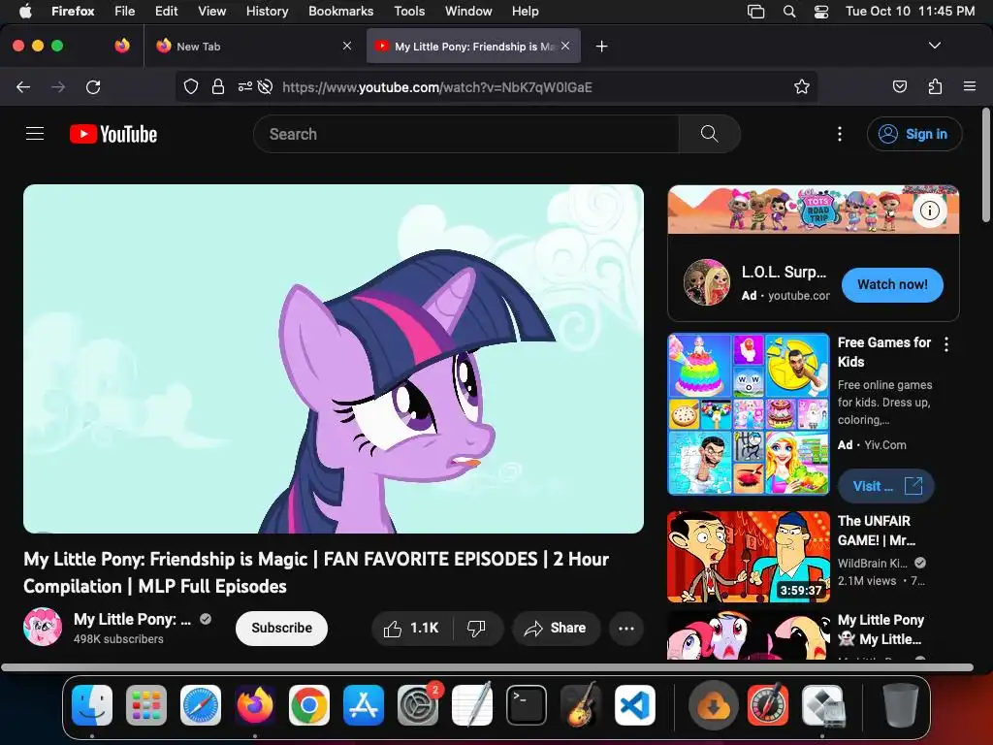Open Launchpad from the Dock
Viewport: 993px width, 745px height.
tap(146, 705)
